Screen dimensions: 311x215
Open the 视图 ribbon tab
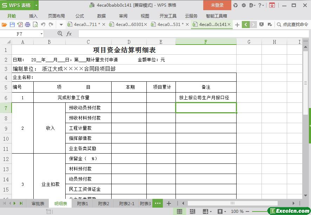click(145, 16)
